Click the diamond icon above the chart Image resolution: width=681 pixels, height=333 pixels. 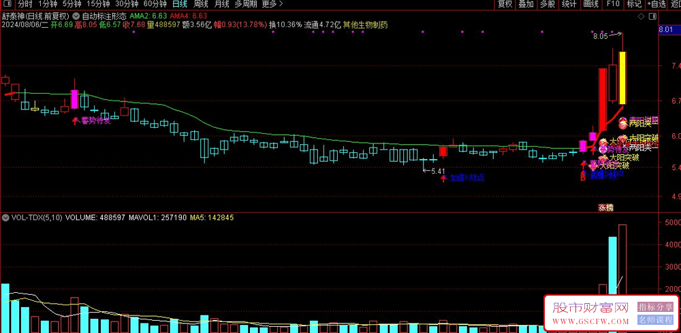pos(641,16)
